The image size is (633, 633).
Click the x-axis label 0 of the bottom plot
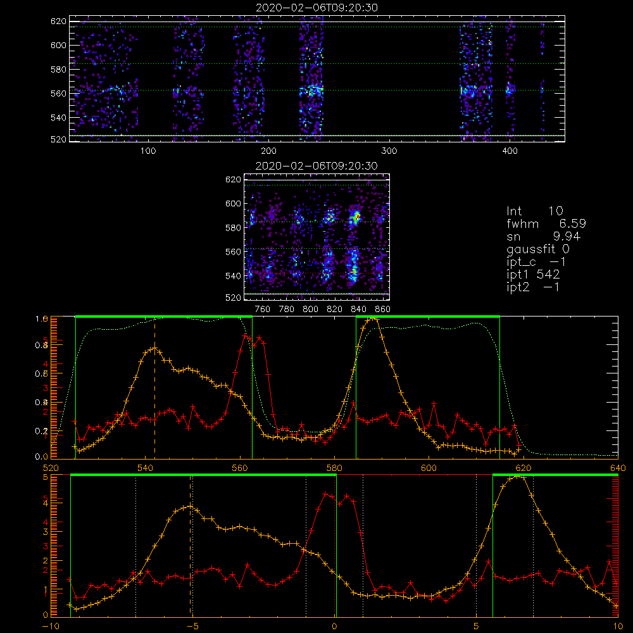[334, 626]
